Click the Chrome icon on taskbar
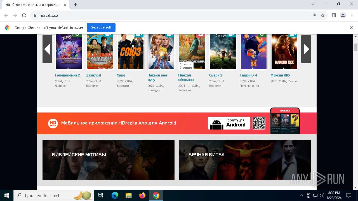Screen dimensions: 358x201 click(156, 195)
